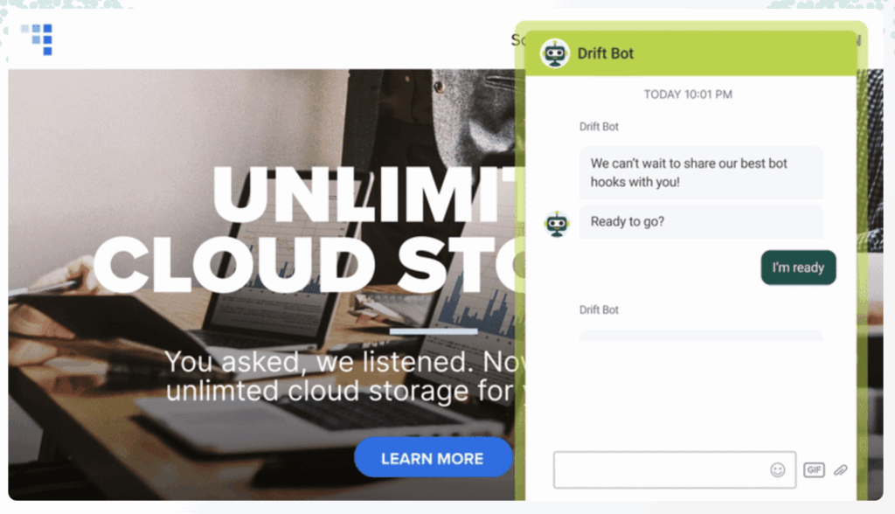
Task: Click the robot icon next to the latest message
Action: click(558, 224)
